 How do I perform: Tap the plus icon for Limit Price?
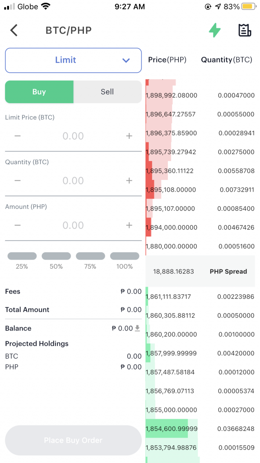coord(129,136)
